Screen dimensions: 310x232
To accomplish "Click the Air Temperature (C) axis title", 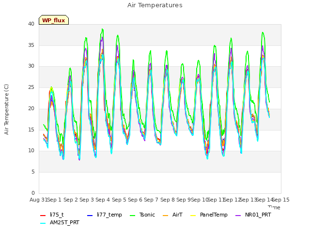I will [6, 109].
